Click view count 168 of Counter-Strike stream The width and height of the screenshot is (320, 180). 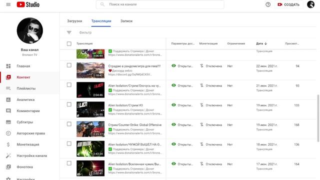296,125
